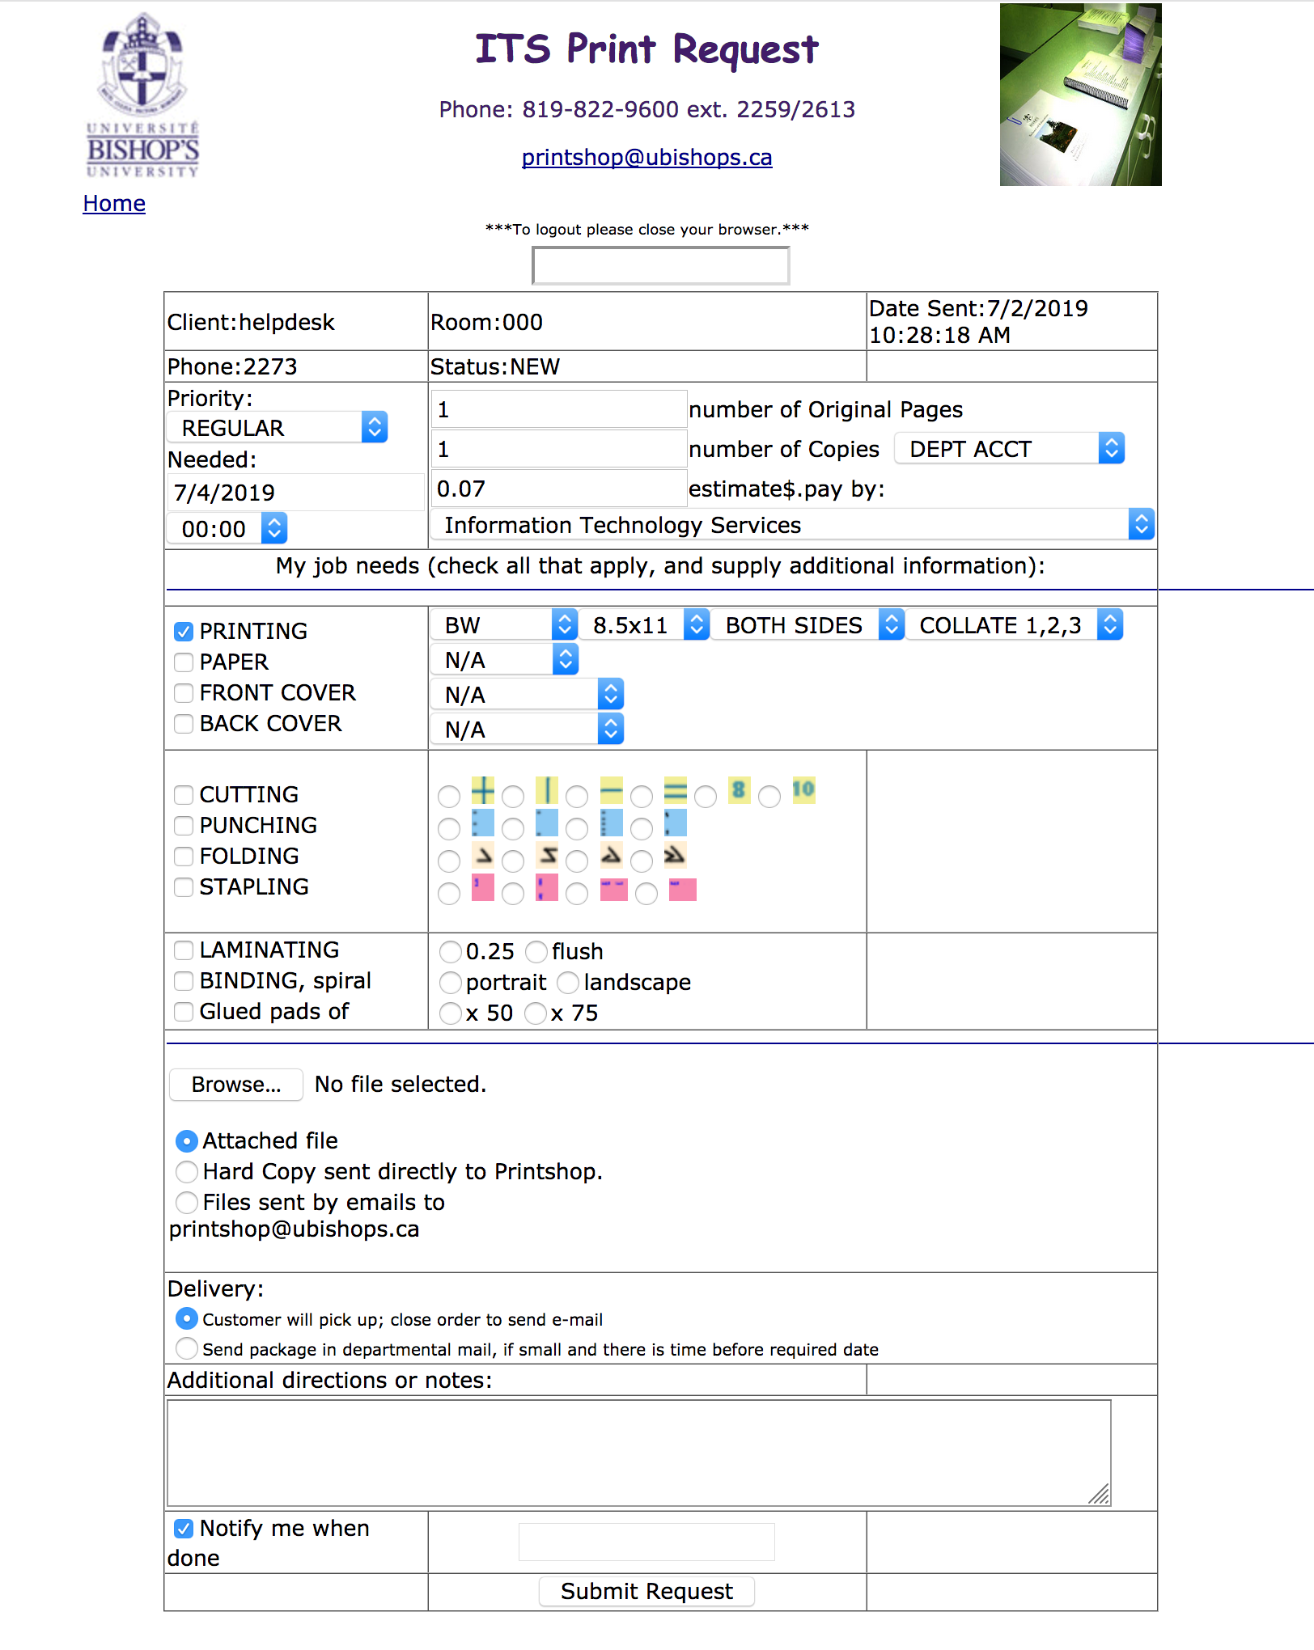The image size is (1314, 1650).
Task: Choose portrait binding orientation
Action: 451,983
